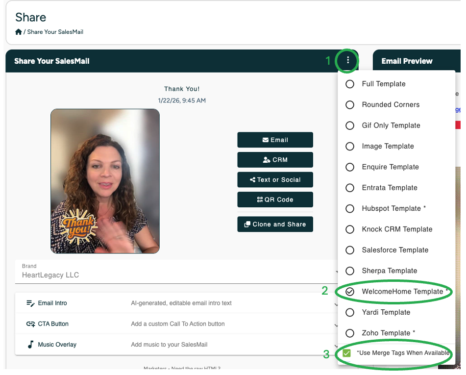
Task: Toggle Use Merge Tags When Available checkbox
Action: coord(347,353)
